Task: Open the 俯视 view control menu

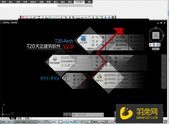Action: (x=6, y=22)
